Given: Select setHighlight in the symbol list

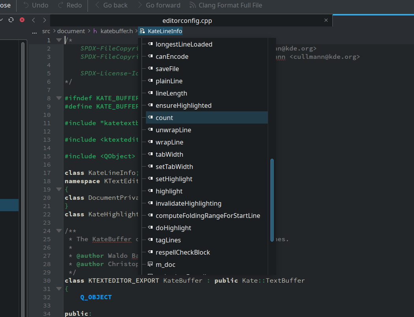Looking at the screenshot, I should click(x=207, y=179).
